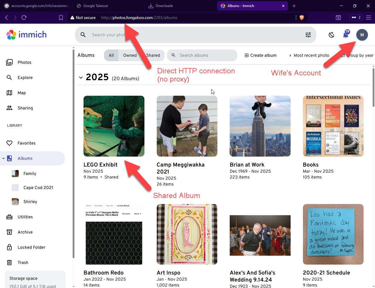
Task: Open Cape Cod 2021 sidebar album
Action: (38, 188)
